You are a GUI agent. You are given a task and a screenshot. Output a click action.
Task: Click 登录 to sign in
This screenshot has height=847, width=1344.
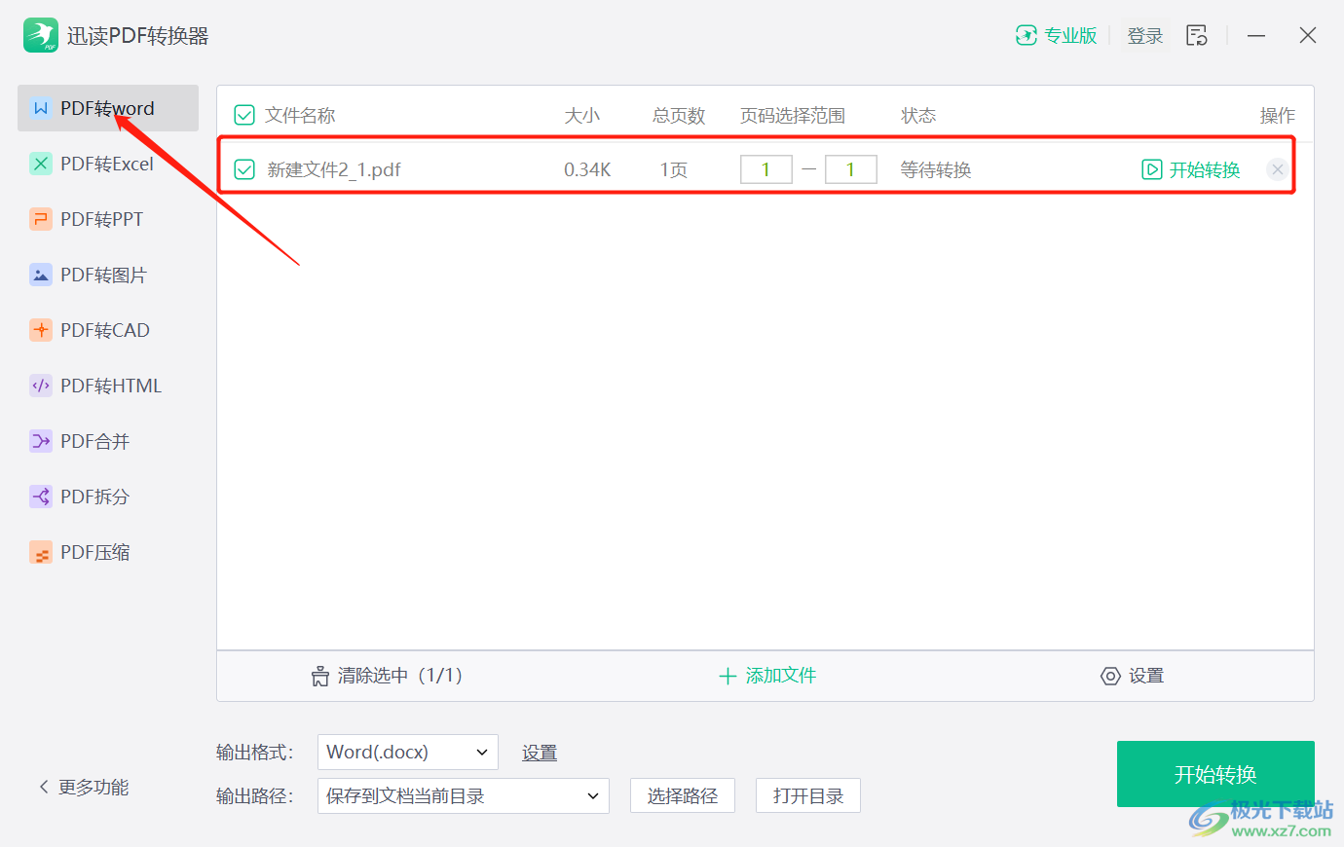pyautogui.click(x=1145, y=36)
